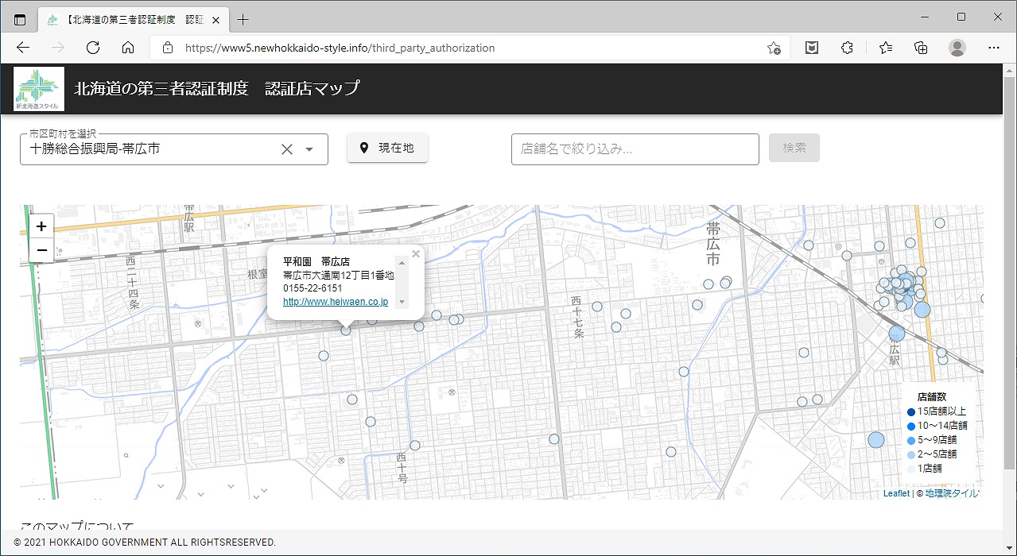Open browser Extensions menu
This screenshot has height=556, width=1017.
click(x=847, y=48)
